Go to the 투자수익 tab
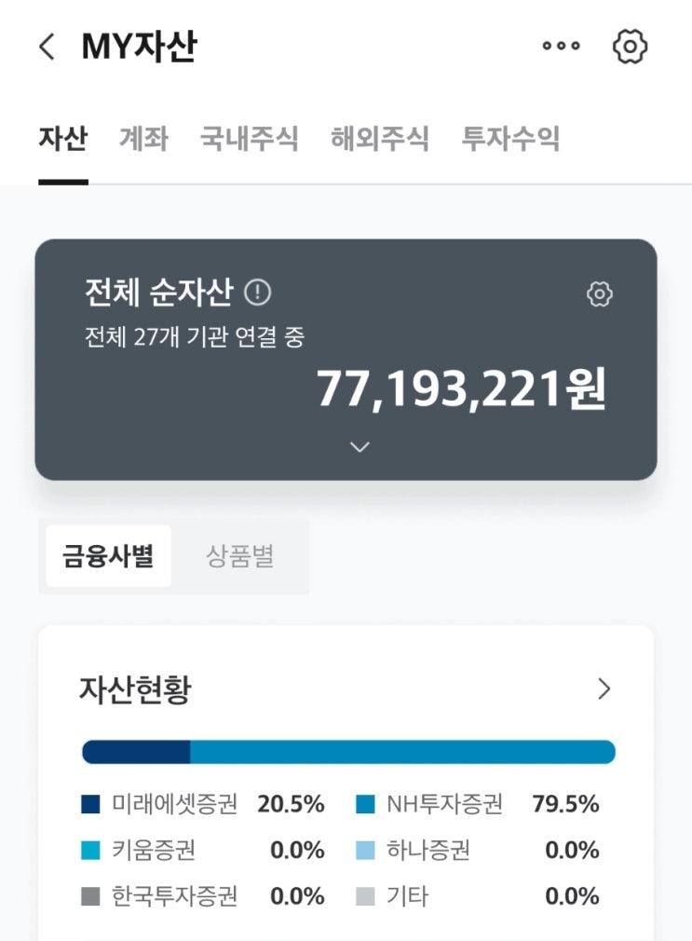The height and width of the screenshot is (941, 692). coord(510,140)
